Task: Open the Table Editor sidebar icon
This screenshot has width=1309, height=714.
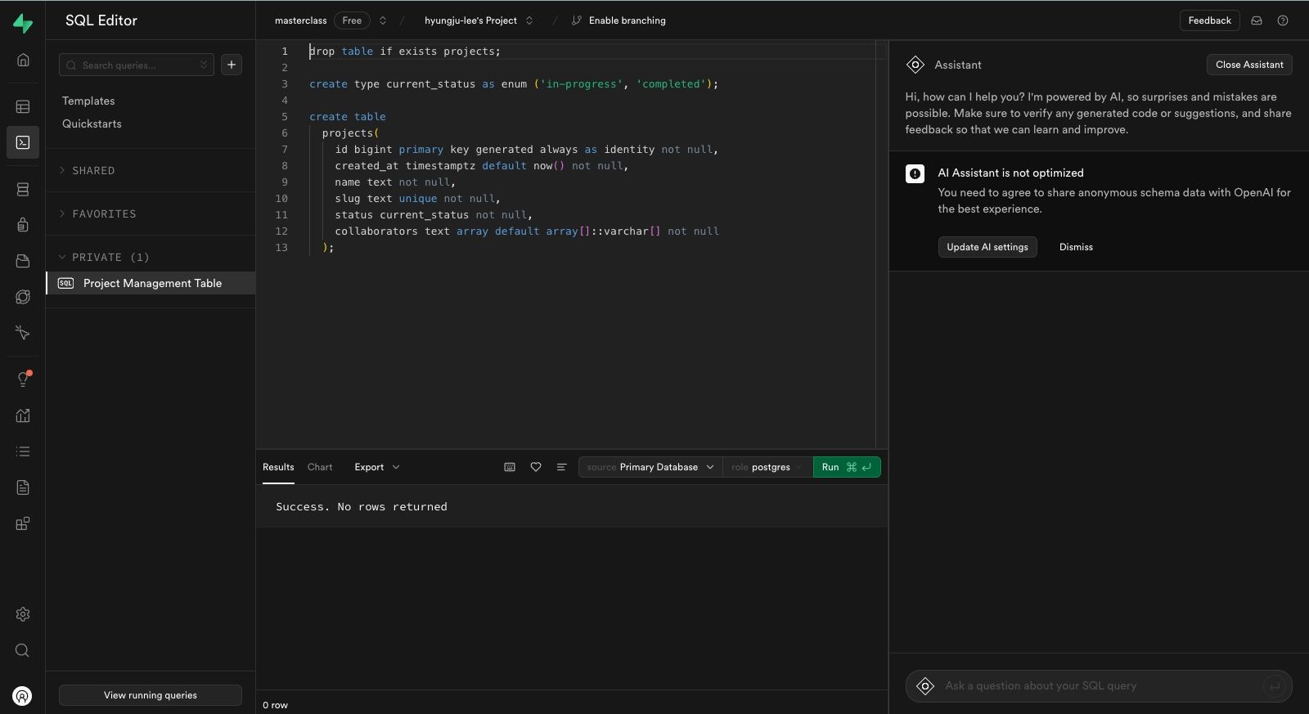Action: pos(23,106)
